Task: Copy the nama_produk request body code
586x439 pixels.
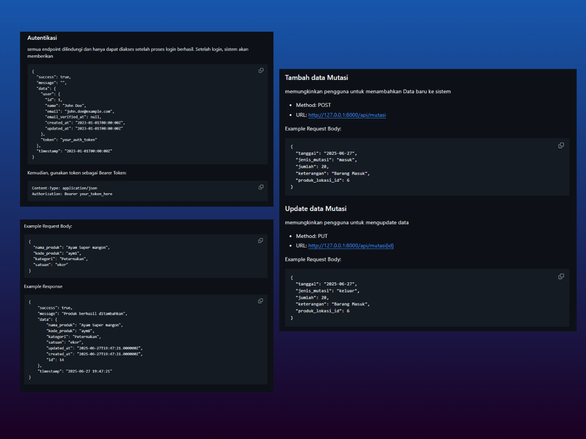Action: point(260,240)
